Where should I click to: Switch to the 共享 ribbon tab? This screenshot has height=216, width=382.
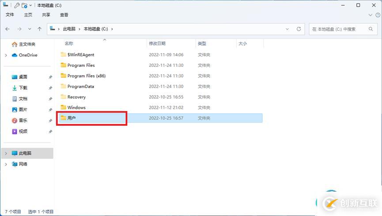[46, 15]
